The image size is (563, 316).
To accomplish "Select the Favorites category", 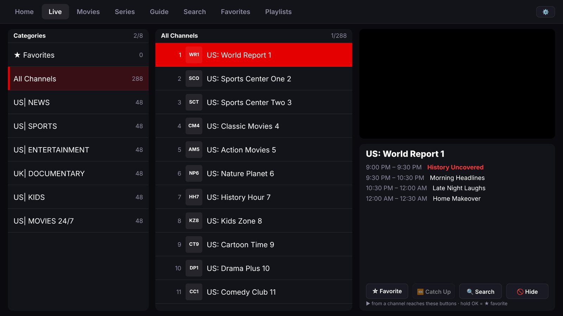I will pos(78,55).
